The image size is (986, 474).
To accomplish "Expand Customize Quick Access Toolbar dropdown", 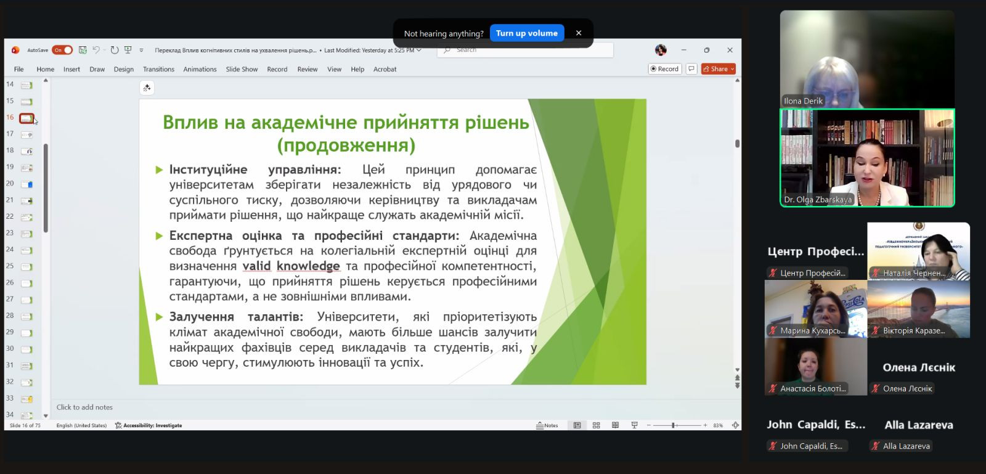I will [141, 50].
